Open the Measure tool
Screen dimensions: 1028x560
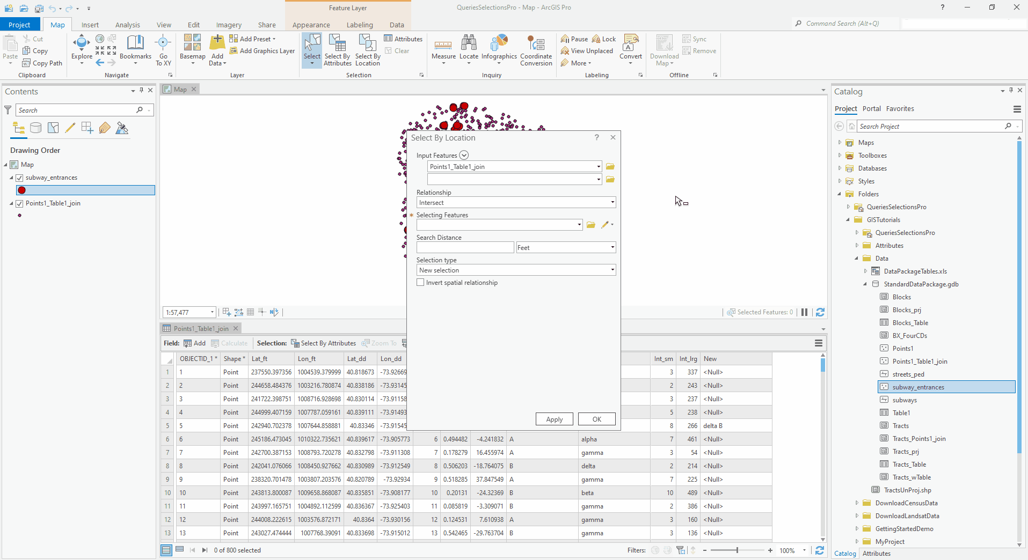click(443, 49)
